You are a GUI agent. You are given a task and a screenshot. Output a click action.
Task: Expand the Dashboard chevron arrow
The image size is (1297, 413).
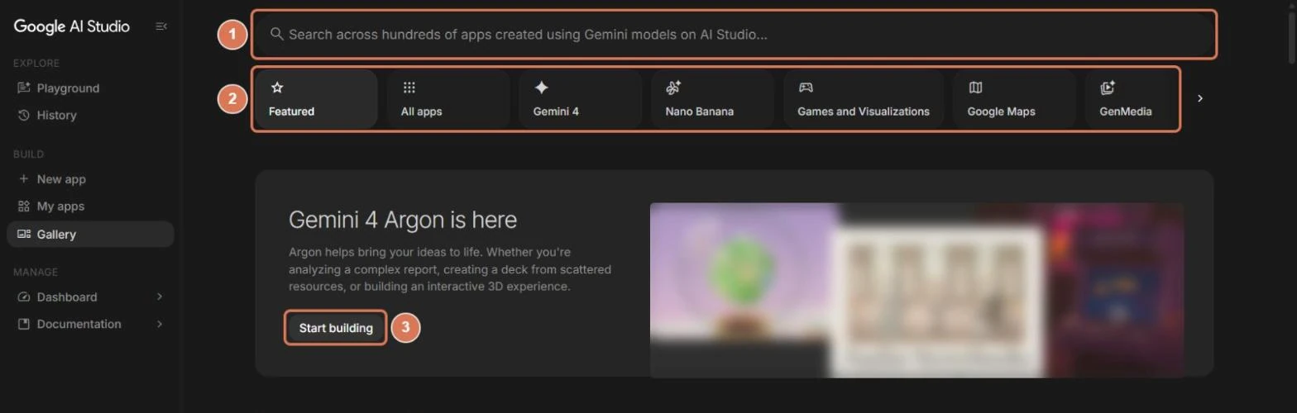160,297
